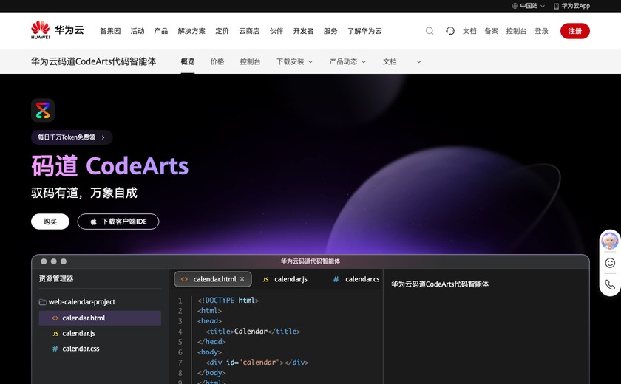Click the code line with div id="calendar"
621x384 pixels.
pos(257,363)
